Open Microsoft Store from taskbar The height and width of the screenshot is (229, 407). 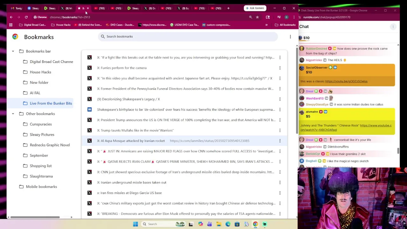click(x=237, y=224)
